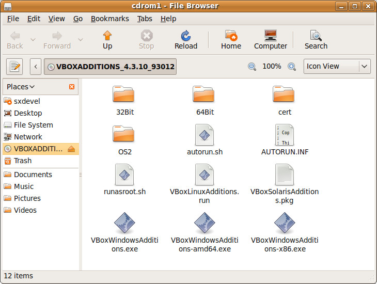The width and height of the screenshot is (377, 284).
Task: Select the autorun.sh script icon
Action: tap(205, 135)
